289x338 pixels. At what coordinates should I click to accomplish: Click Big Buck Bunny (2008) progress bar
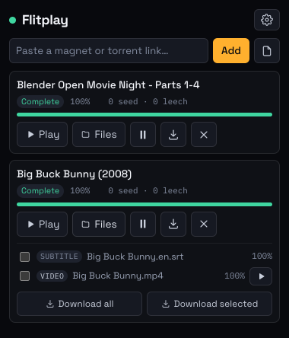[144, 205]
